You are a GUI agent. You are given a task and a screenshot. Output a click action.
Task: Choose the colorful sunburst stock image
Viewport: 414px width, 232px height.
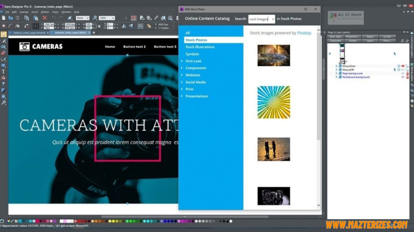tap(274, 102)
